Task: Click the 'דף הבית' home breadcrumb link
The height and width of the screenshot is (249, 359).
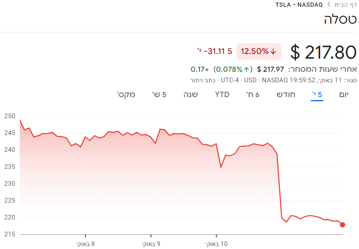Action: click(x=345, y=5)
